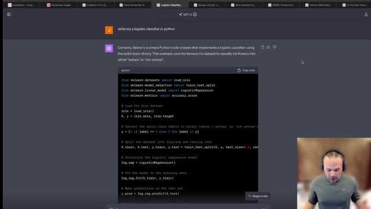This screenshot has height=209, width=371.
Task: Click the code line 'X, y = iris.data, iris.target'
Action: 147,116
